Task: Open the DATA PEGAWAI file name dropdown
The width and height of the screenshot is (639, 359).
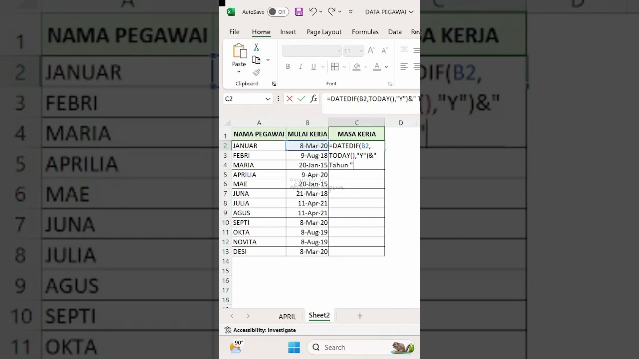Action: (389, 12)
